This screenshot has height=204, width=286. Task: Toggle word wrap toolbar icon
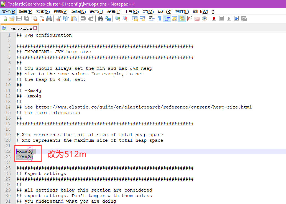(152, 19)
